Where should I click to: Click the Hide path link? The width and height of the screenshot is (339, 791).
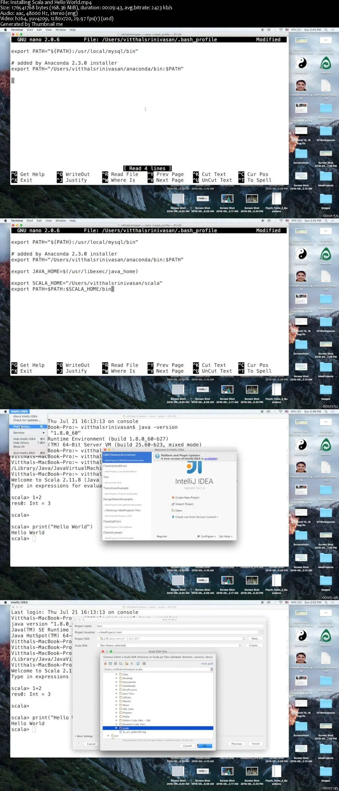(207, 664)
